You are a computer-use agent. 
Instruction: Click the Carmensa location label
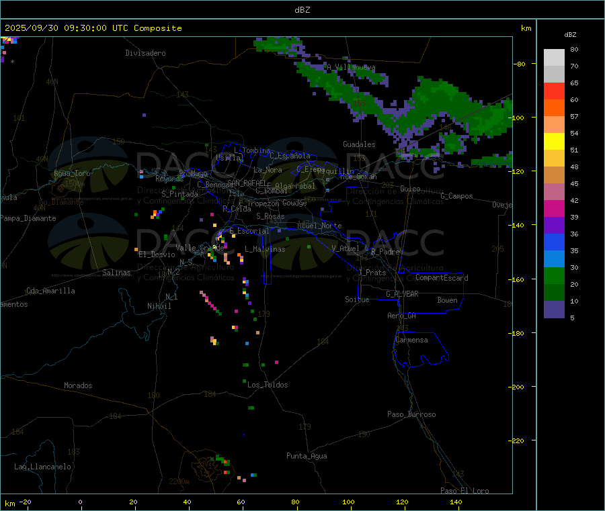pos(411,340)
